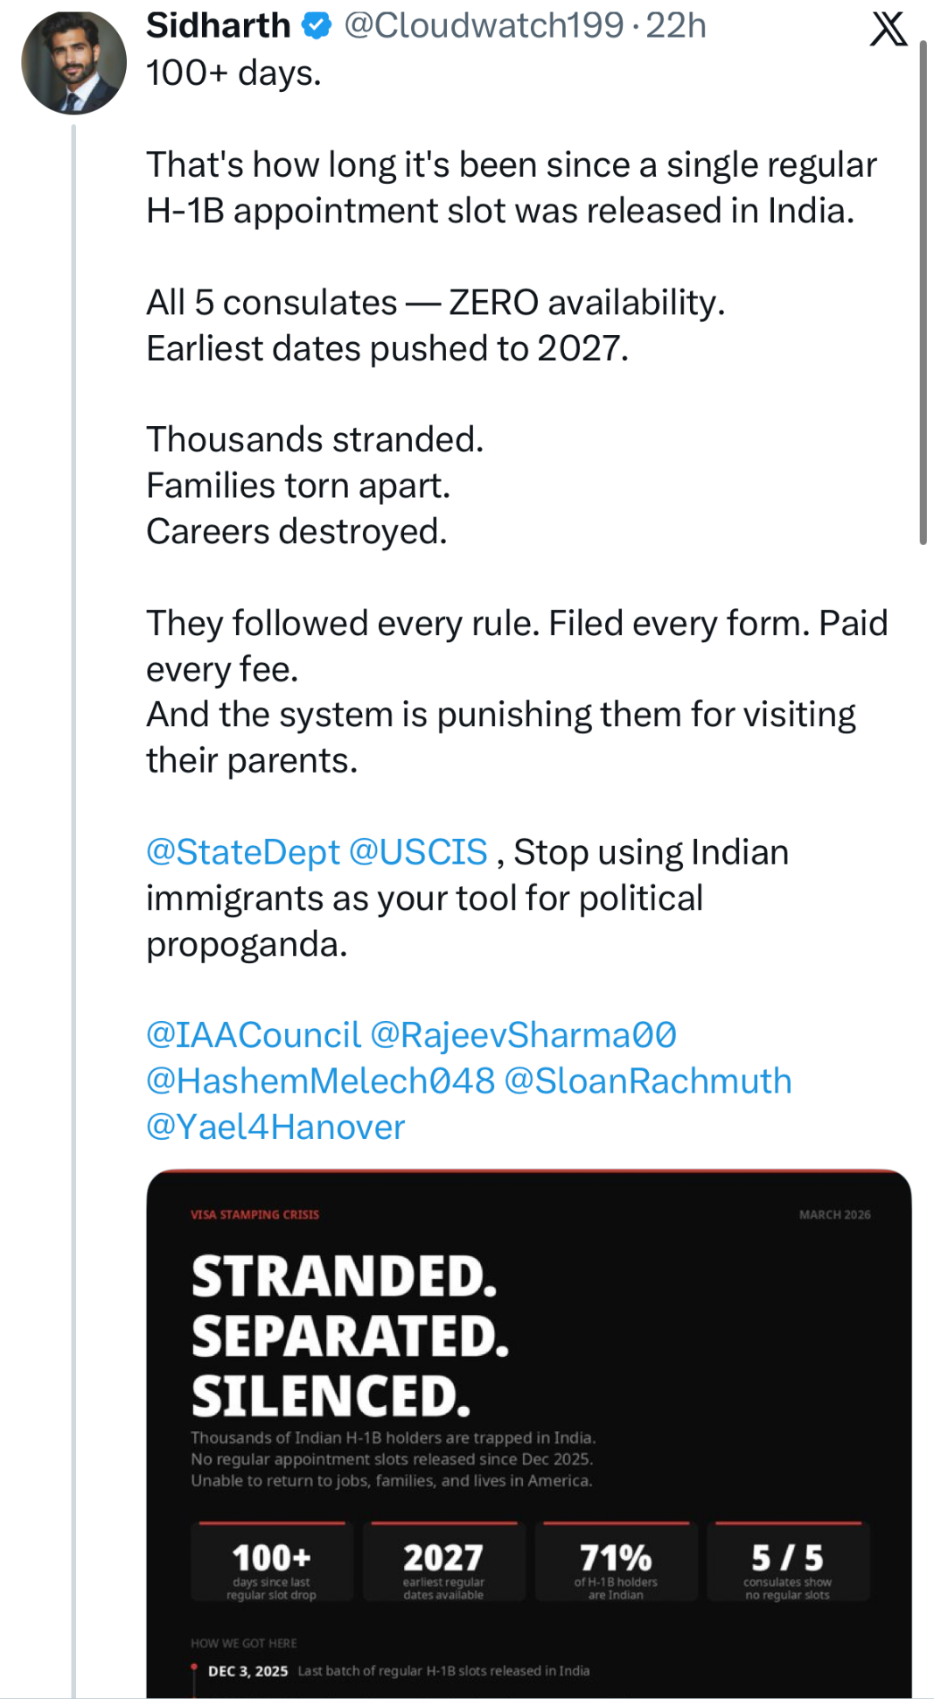Screen dimensions: 934x1699
Task: Select the @Yael4Hanover mention
Action: [275, 1127]
